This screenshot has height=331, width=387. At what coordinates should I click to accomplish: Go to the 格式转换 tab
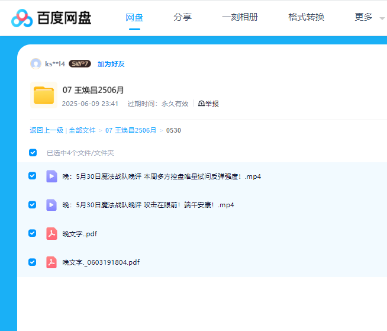coord(306,17)
